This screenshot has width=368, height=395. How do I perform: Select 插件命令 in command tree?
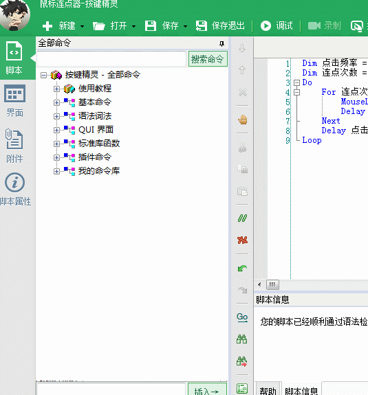95,157
